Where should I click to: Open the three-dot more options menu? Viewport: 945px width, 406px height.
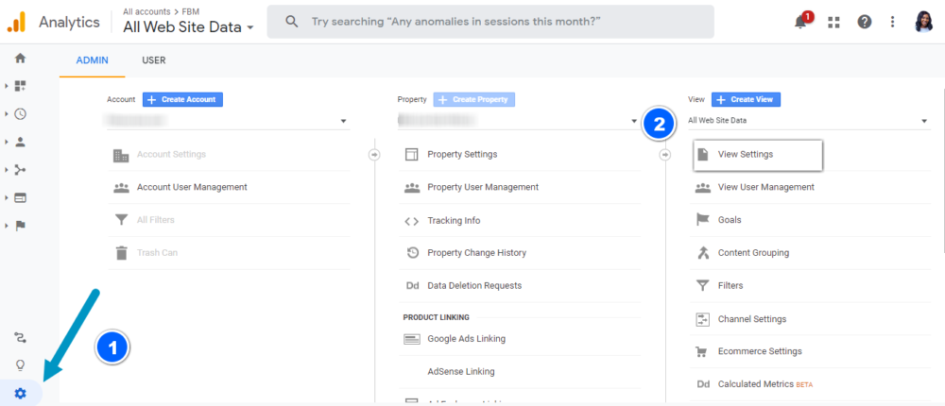click(x=893, y=23)
